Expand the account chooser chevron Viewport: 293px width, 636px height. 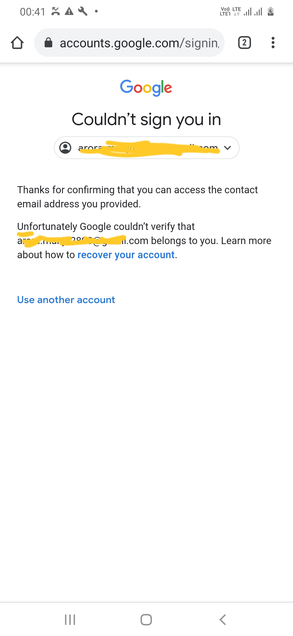228,148
